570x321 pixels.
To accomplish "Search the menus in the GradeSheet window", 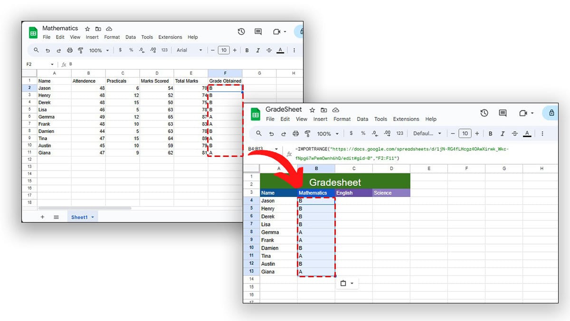I will tap(258, 134).
